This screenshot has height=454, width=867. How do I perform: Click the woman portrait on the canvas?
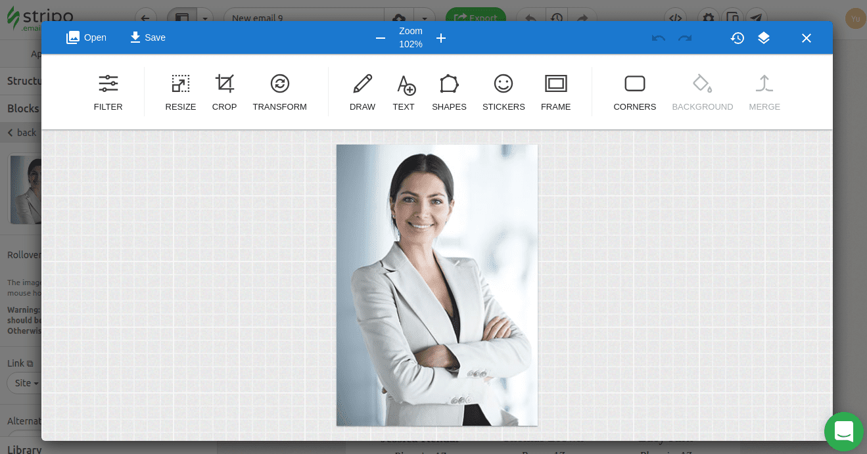click(x=437, y=285)
